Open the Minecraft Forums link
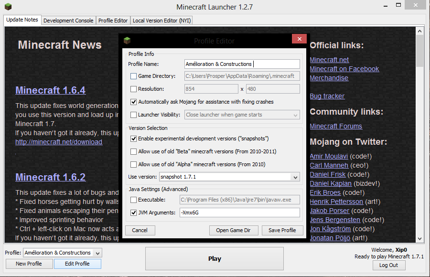The image size is (430, 277). 336,126
